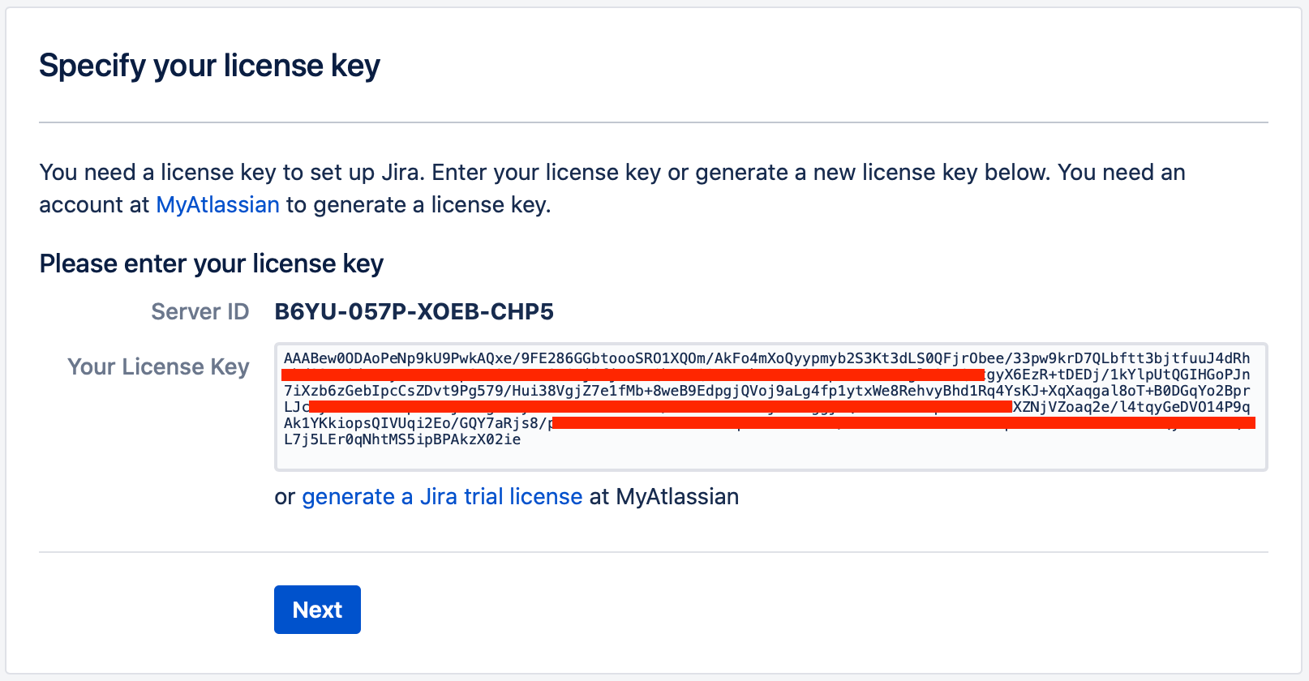Click the middle red redaction bar after LJc

pos(660,406)
